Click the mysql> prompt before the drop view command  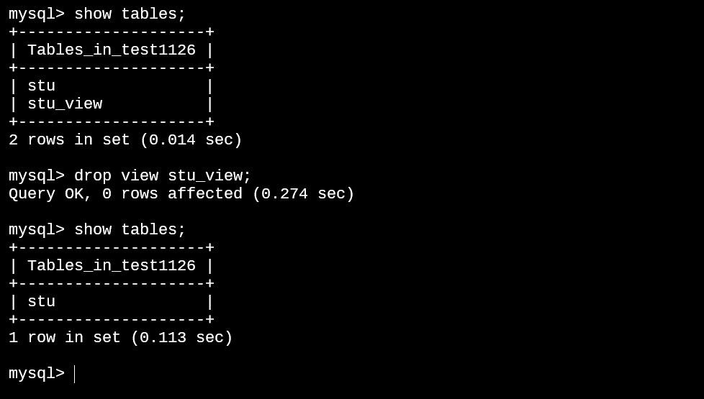[x=36, y=176]
